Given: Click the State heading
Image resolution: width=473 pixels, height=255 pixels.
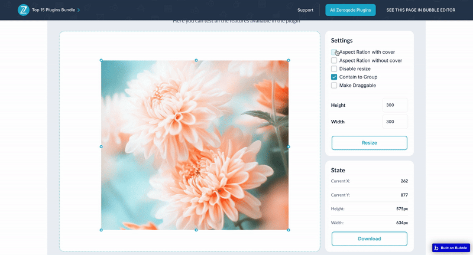Looking at the screenshot, I should 338,171.
